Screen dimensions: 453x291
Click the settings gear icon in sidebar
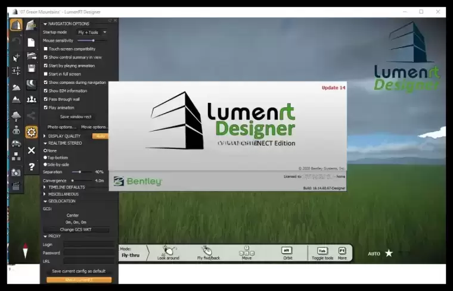click(x=32, y=132)
